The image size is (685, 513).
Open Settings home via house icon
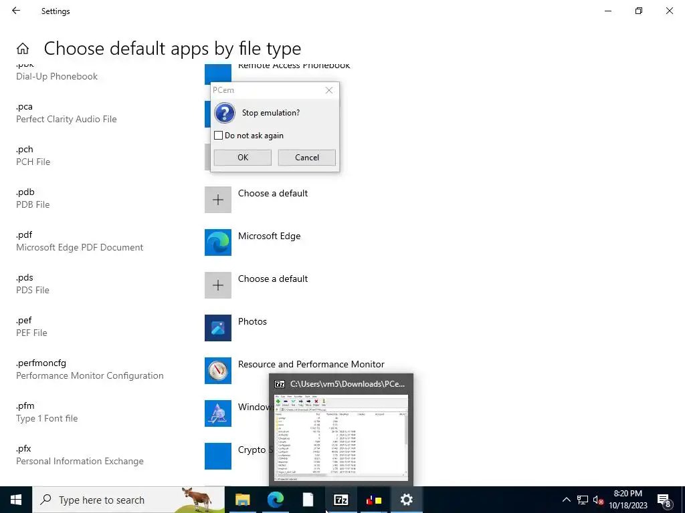pyautogui.click(x=23, y=48)
